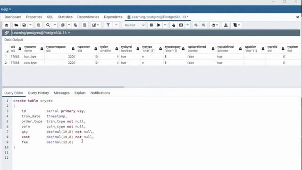The height and width of the screenshot is (170, 302).
Task: Click the database icon left of Open File
Action: tap(7, 25)
